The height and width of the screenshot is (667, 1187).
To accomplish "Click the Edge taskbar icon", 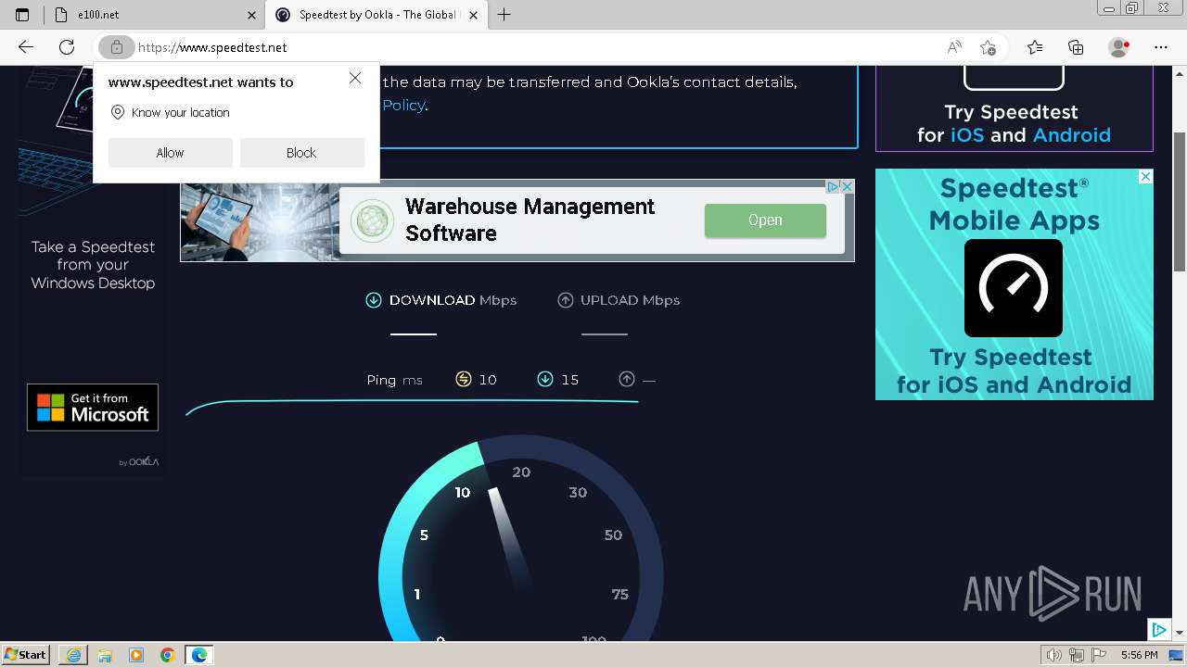I will coord(199,655).
